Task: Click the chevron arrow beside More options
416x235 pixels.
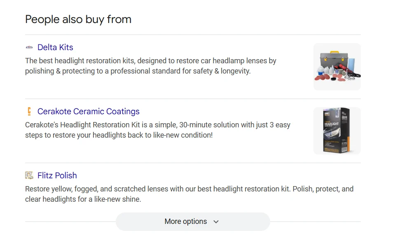Action: 216,222
